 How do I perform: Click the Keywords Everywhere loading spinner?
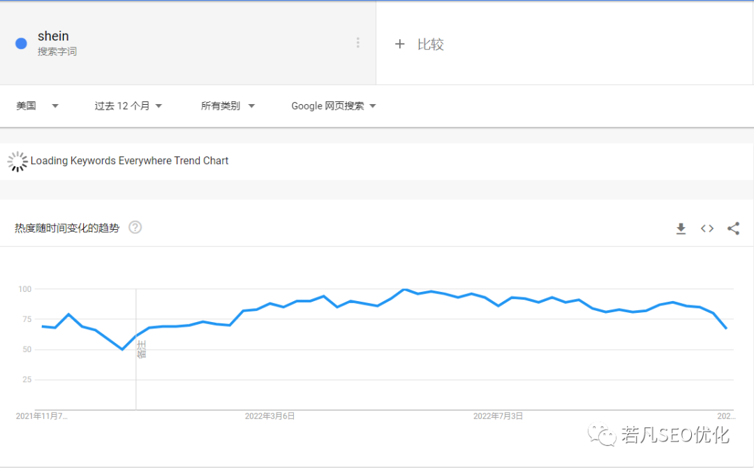17,161
